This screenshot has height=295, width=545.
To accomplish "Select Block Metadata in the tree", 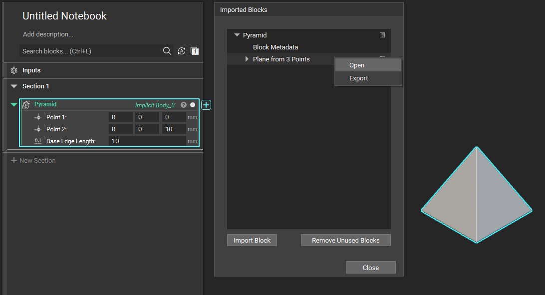I will tap(275, 47).
